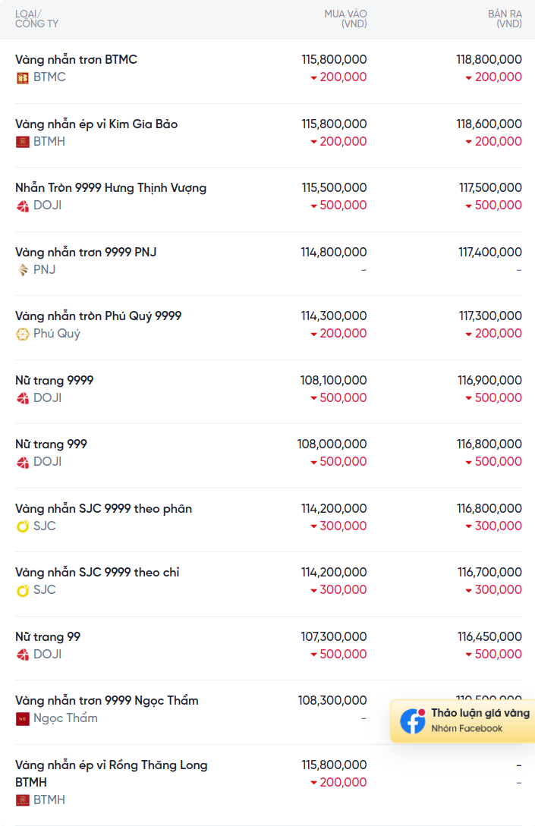The width and height of the screenshot is (535, 826).
Task: Click the MUA VÀO (VND) column header
Action: pyautogui.click(x=346, y=18)
